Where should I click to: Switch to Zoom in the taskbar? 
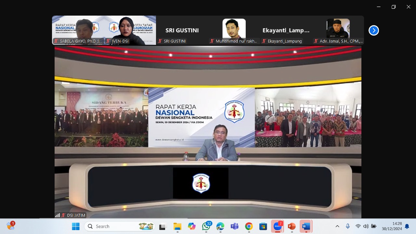278,227
